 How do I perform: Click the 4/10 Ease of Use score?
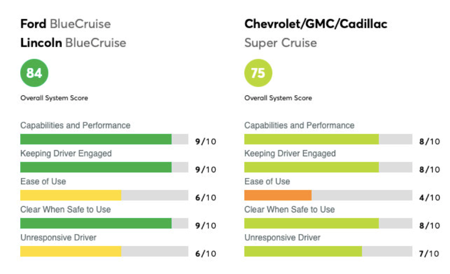(x=429, y=197)
